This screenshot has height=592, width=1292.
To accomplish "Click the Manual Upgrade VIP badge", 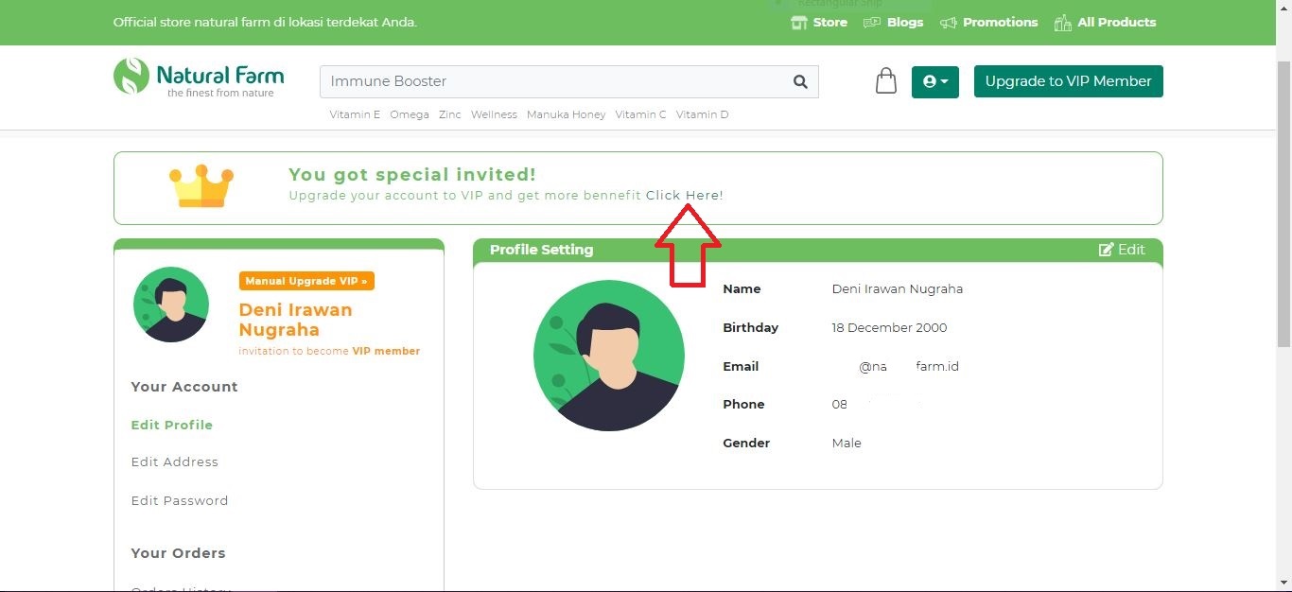I will coord(306,281).
